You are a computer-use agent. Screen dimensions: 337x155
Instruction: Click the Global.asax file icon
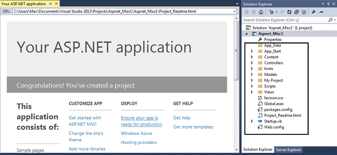coord(260,104)
